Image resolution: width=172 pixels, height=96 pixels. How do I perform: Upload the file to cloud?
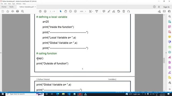tap(13, 11)
